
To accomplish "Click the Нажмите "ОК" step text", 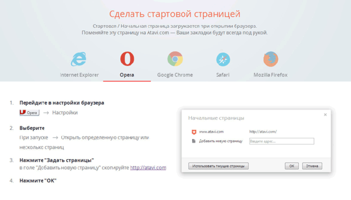I will 38,180.
